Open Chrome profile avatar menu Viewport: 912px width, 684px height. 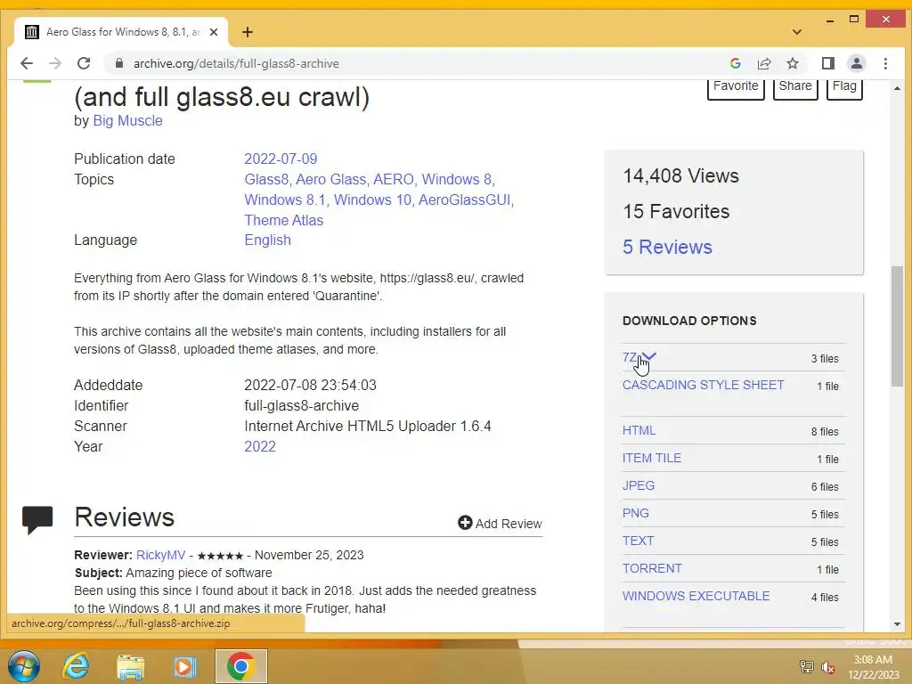856,63
